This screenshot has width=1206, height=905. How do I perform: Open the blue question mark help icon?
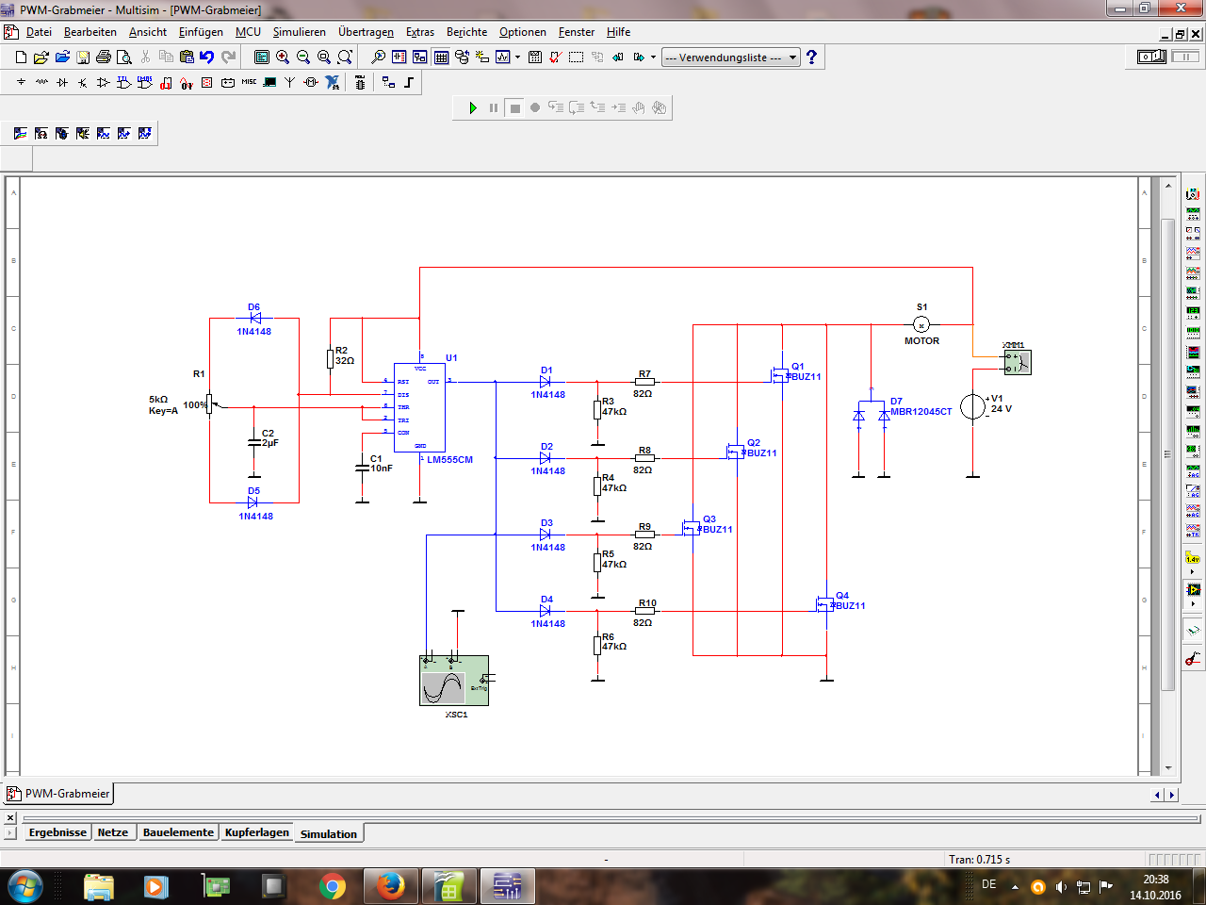pos(811,57)
